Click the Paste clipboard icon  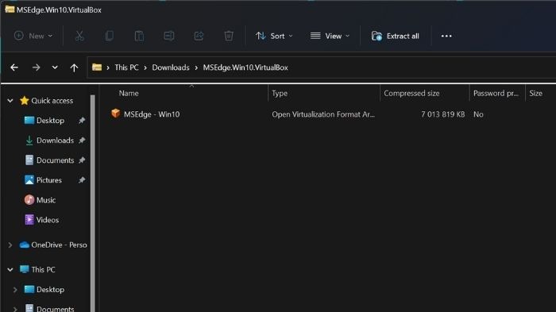point(139,36)
